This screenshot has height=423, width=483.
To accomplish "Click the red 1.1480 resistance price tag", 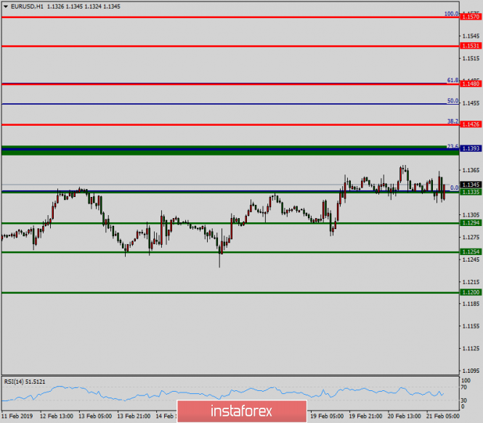I will click(x=471, y=84).
